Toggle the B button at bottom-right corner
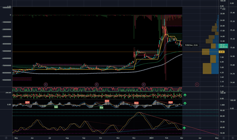 233,138
